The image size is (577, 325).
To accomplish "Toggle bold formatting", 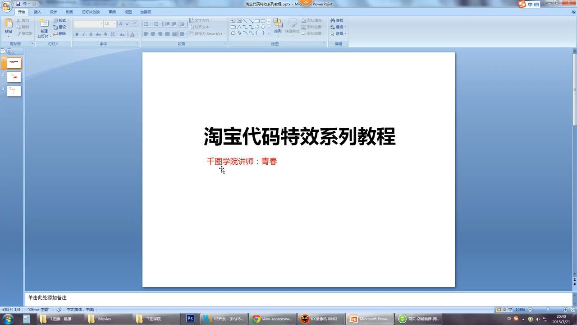I will (x=77, y=34).
